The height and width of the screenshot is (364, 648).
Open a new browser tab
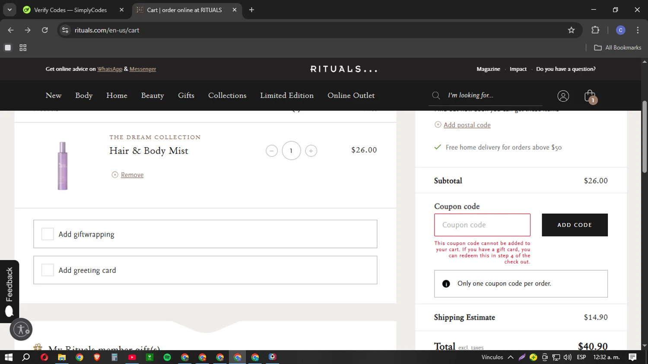point(251,9)
